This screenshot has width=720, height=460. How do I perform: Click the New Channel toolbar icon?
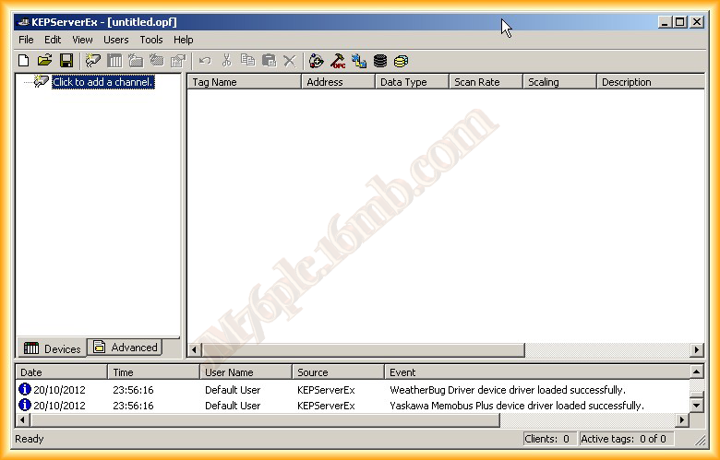pyautogui.click(x=92, y=61)
